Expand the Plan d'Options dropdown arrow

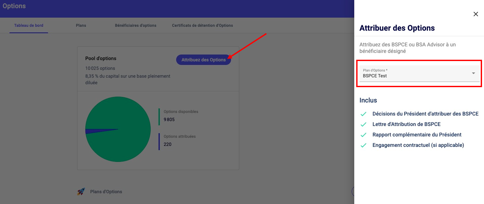click(473, 73)
